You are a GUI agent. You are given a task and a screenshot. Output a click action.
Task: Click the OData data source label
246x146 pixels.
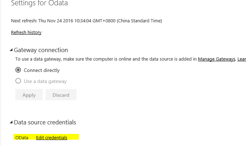22,138
